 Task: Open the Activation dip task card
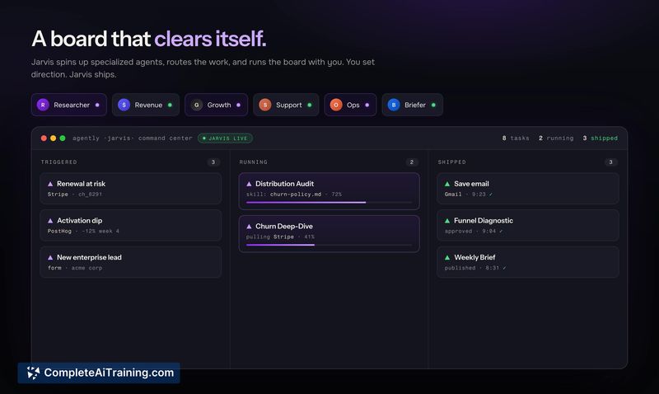[131, 225]
